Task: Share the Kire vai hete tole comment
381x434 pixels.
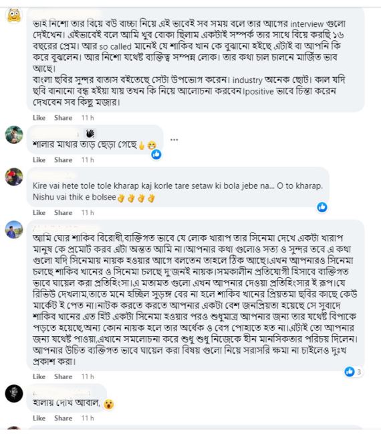Action: pyautogui.click(x=63, y=213)
